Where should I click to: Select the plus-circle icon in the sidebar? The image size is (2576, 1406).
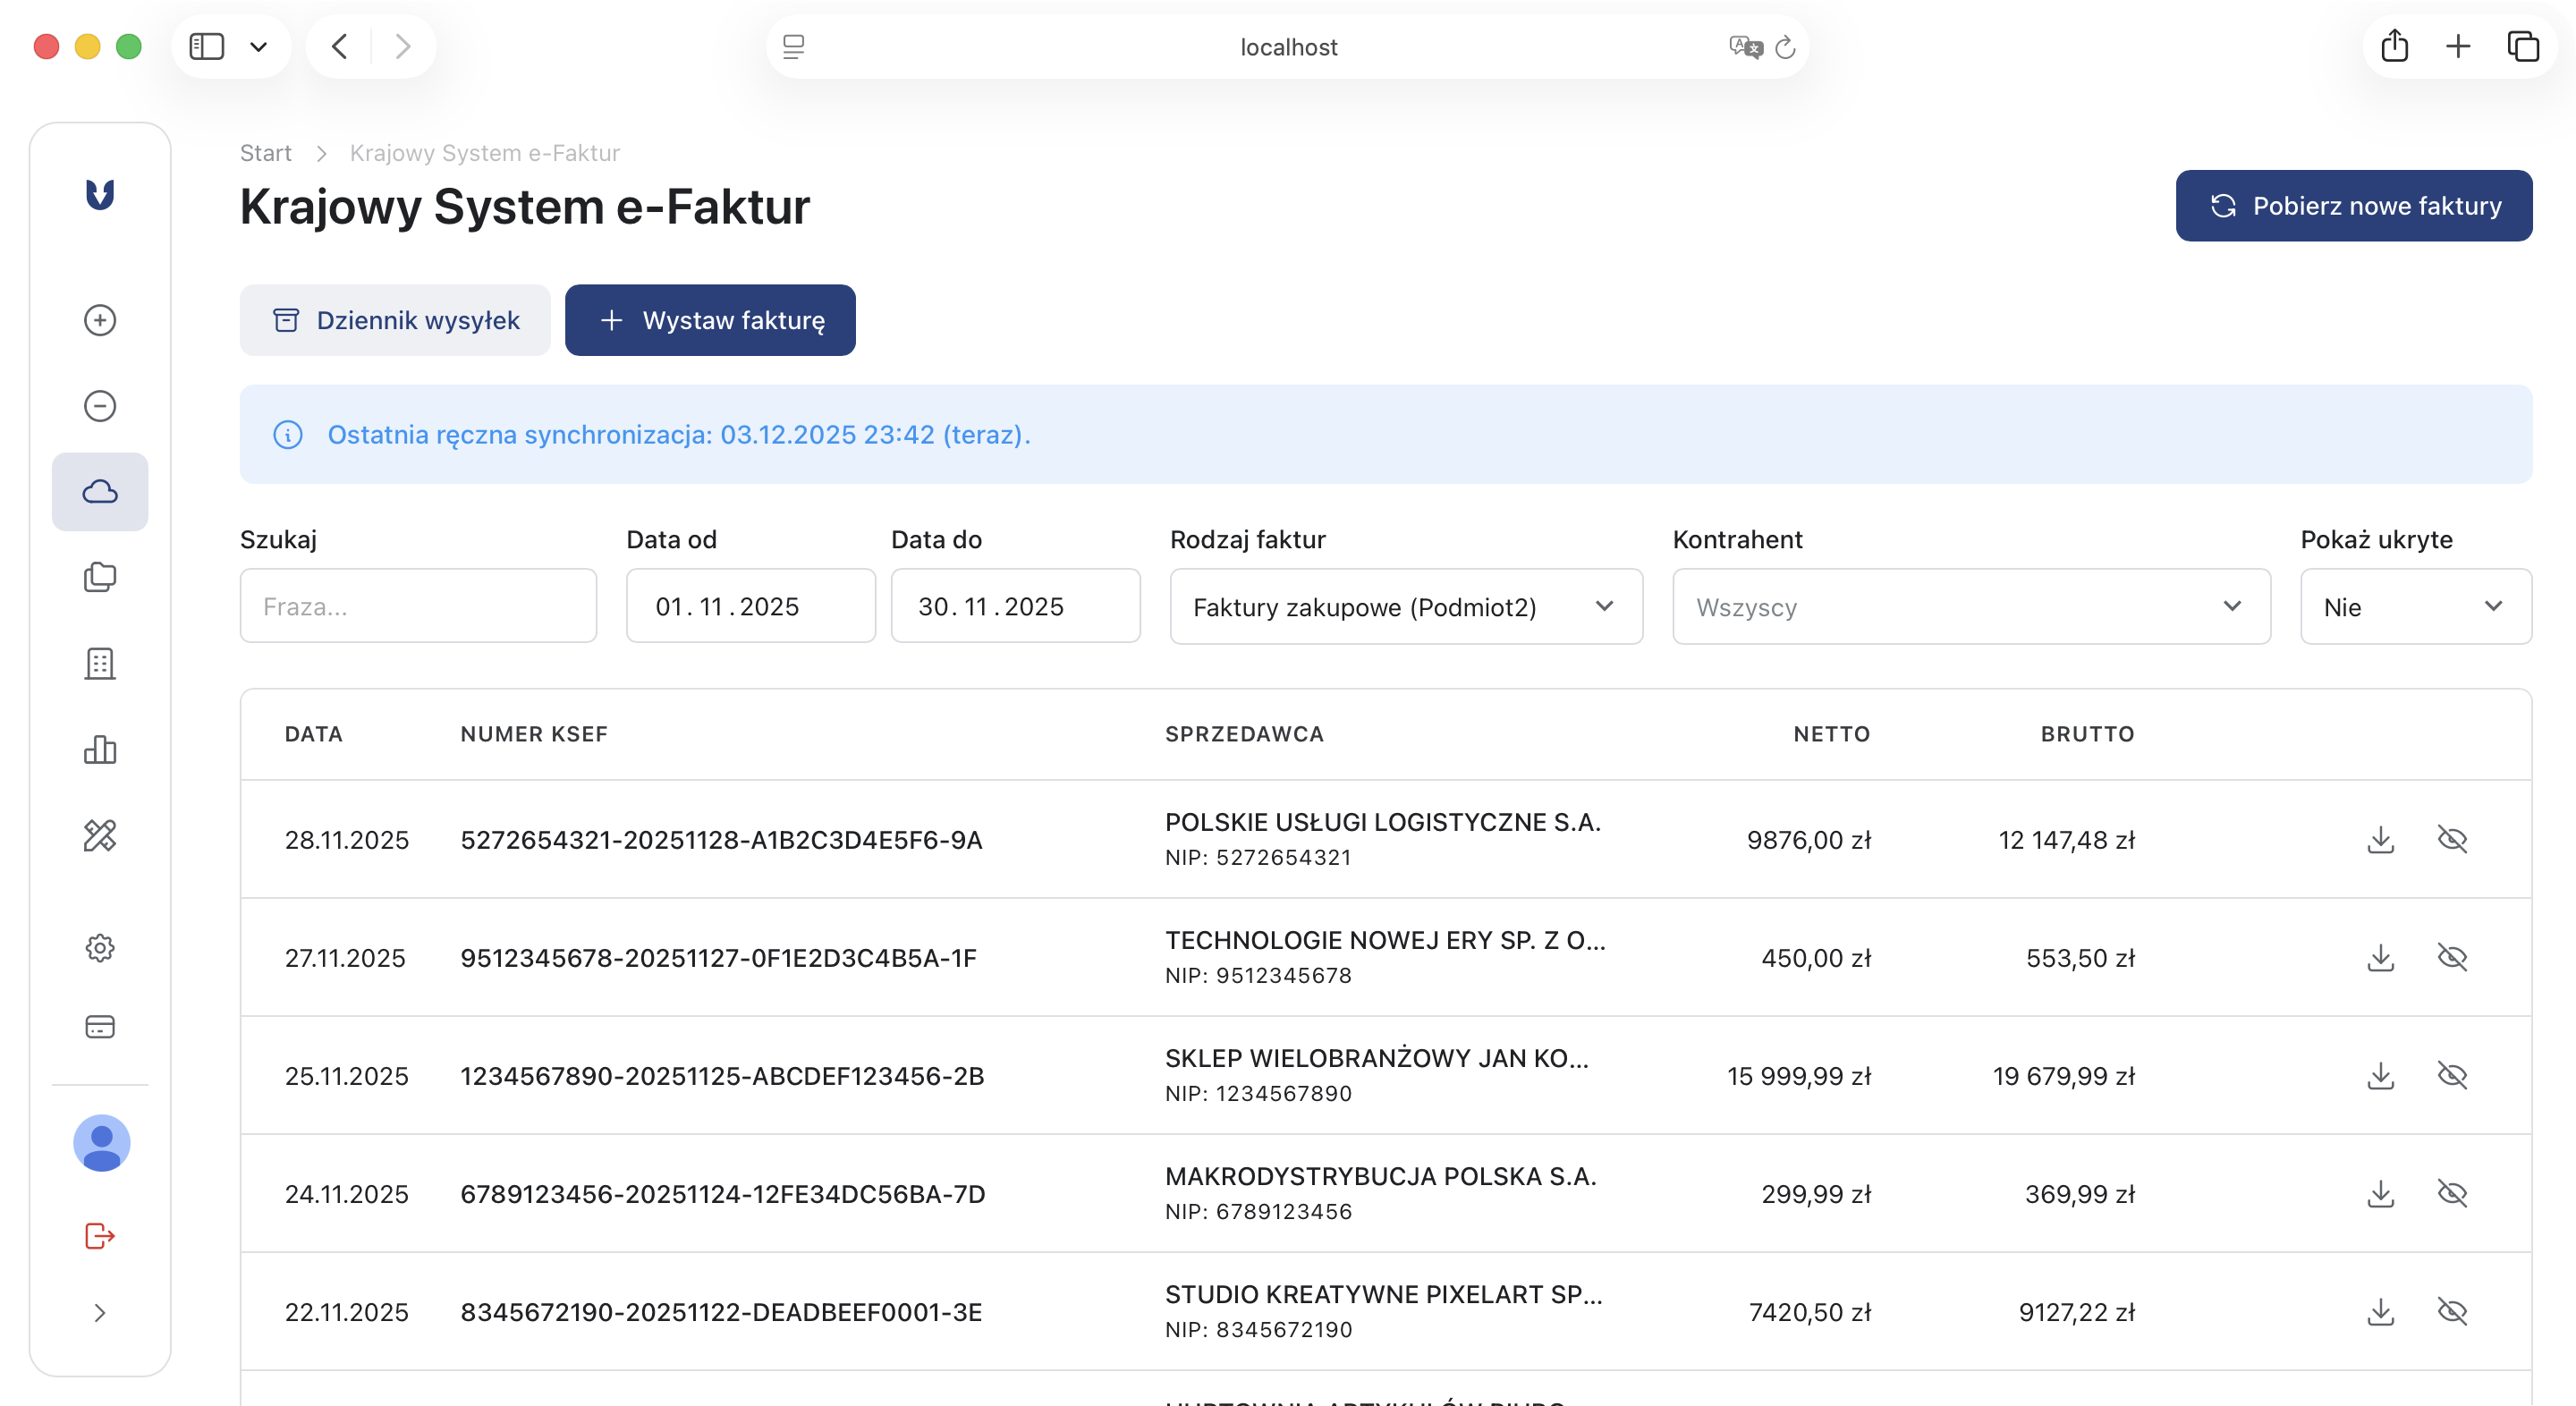coord(99,320)
